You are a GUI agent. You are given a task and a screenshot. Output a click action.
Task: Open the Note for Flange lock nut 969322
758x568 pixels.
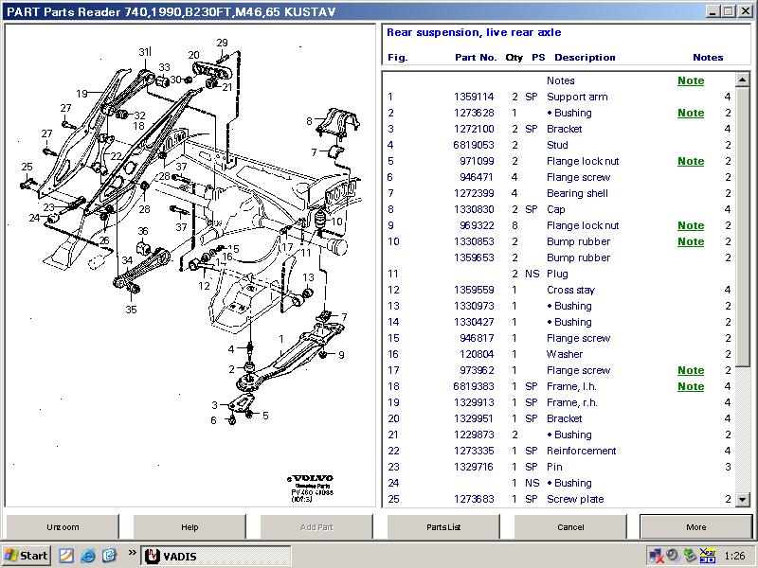(x=691, y=225)
